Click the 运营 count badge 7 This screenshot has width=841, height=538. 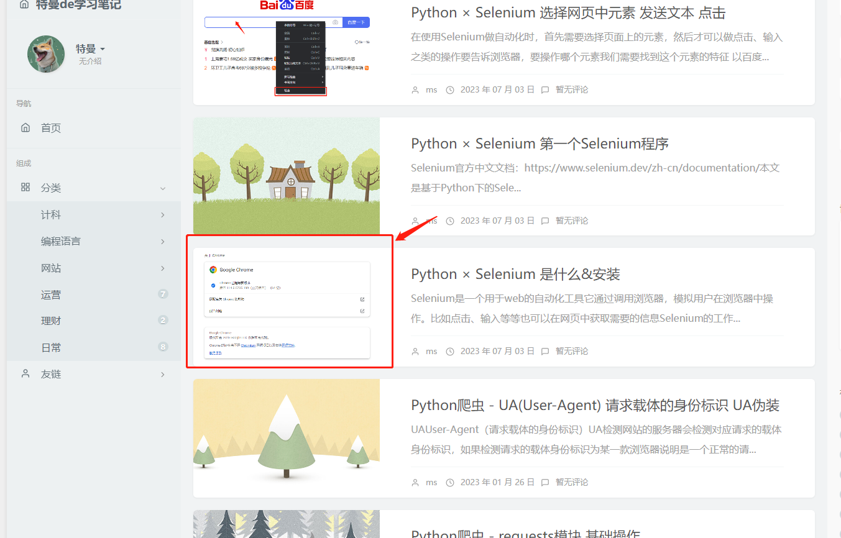(x=163, y=294)
